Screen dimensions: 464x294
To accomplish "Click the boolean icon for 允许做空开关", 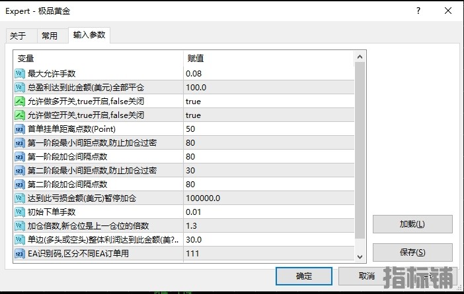I will 19,115.
